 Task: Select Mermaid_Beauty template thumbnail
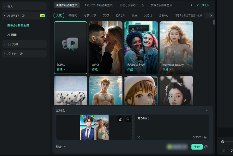tap(176, 48)
